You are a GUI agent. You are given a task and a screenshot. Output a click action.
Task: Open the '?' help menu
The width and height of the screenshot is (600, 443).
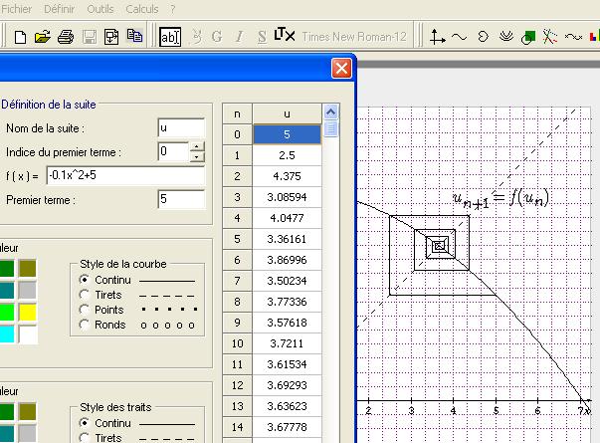[172, 9]
